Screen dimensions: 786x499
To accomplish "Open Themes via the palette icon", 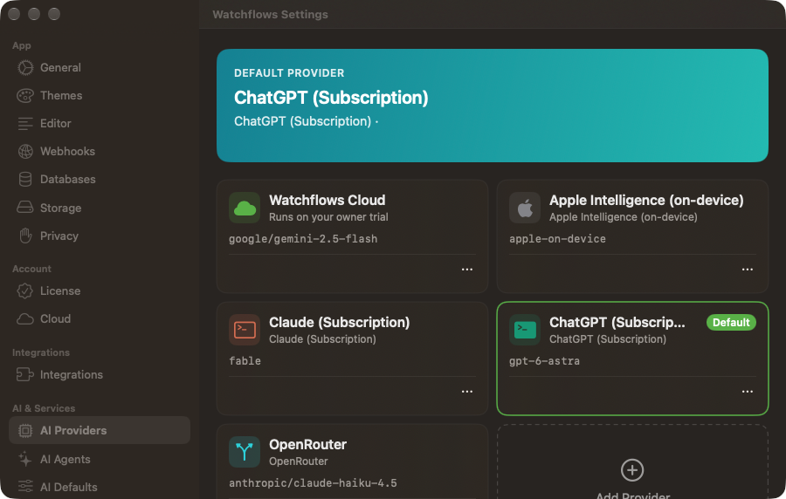I will click(25, 96).
